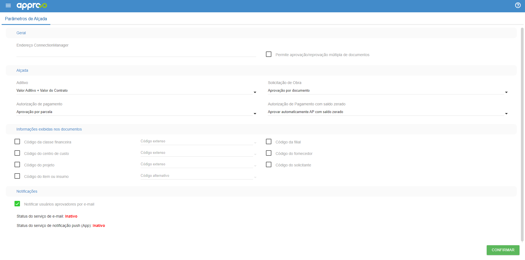Check Código da filial
Image resolution: width=525 pixels, height=260 pixels.
click(269, 141)
